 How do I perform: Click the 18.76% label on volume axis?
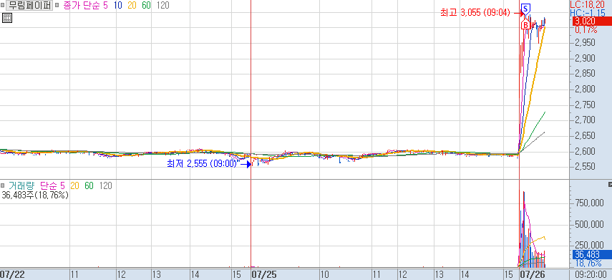coord(588,264)
